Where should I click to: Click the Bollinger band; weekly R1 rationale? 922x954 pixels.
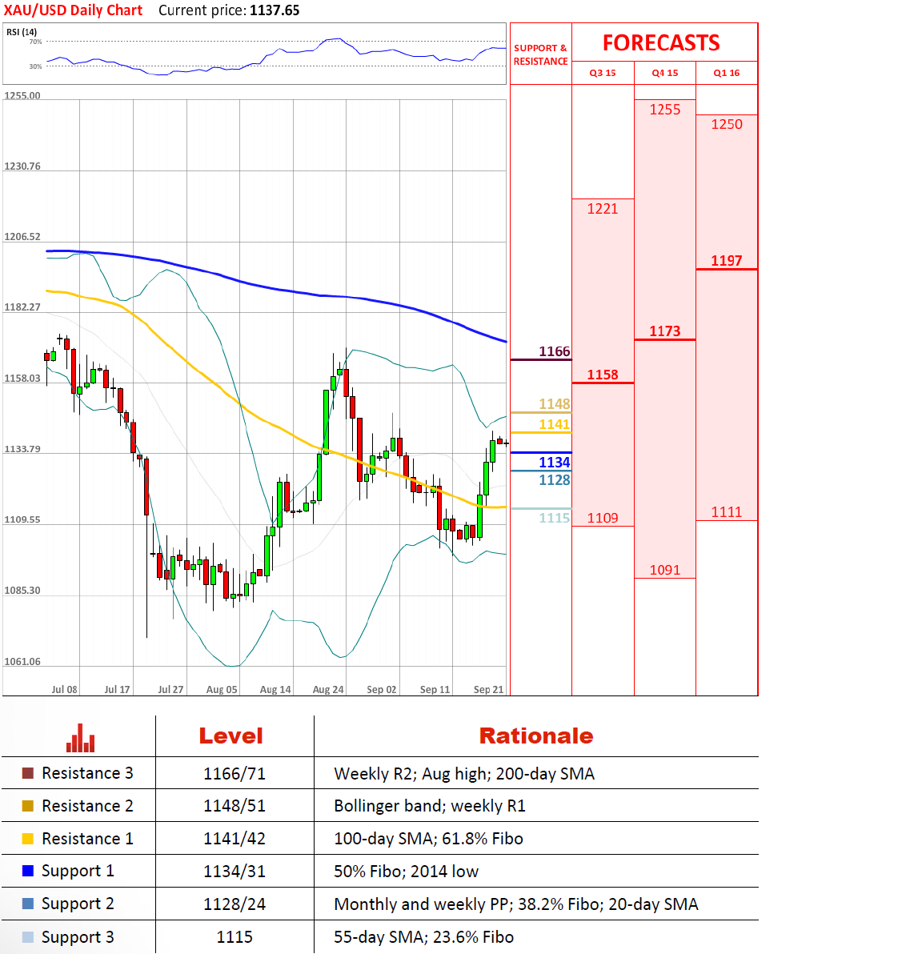coord(430,806)
